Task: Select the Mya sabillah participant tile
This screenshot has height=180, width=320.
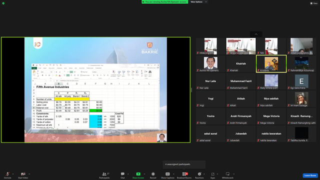Action: tap(271, 99)
